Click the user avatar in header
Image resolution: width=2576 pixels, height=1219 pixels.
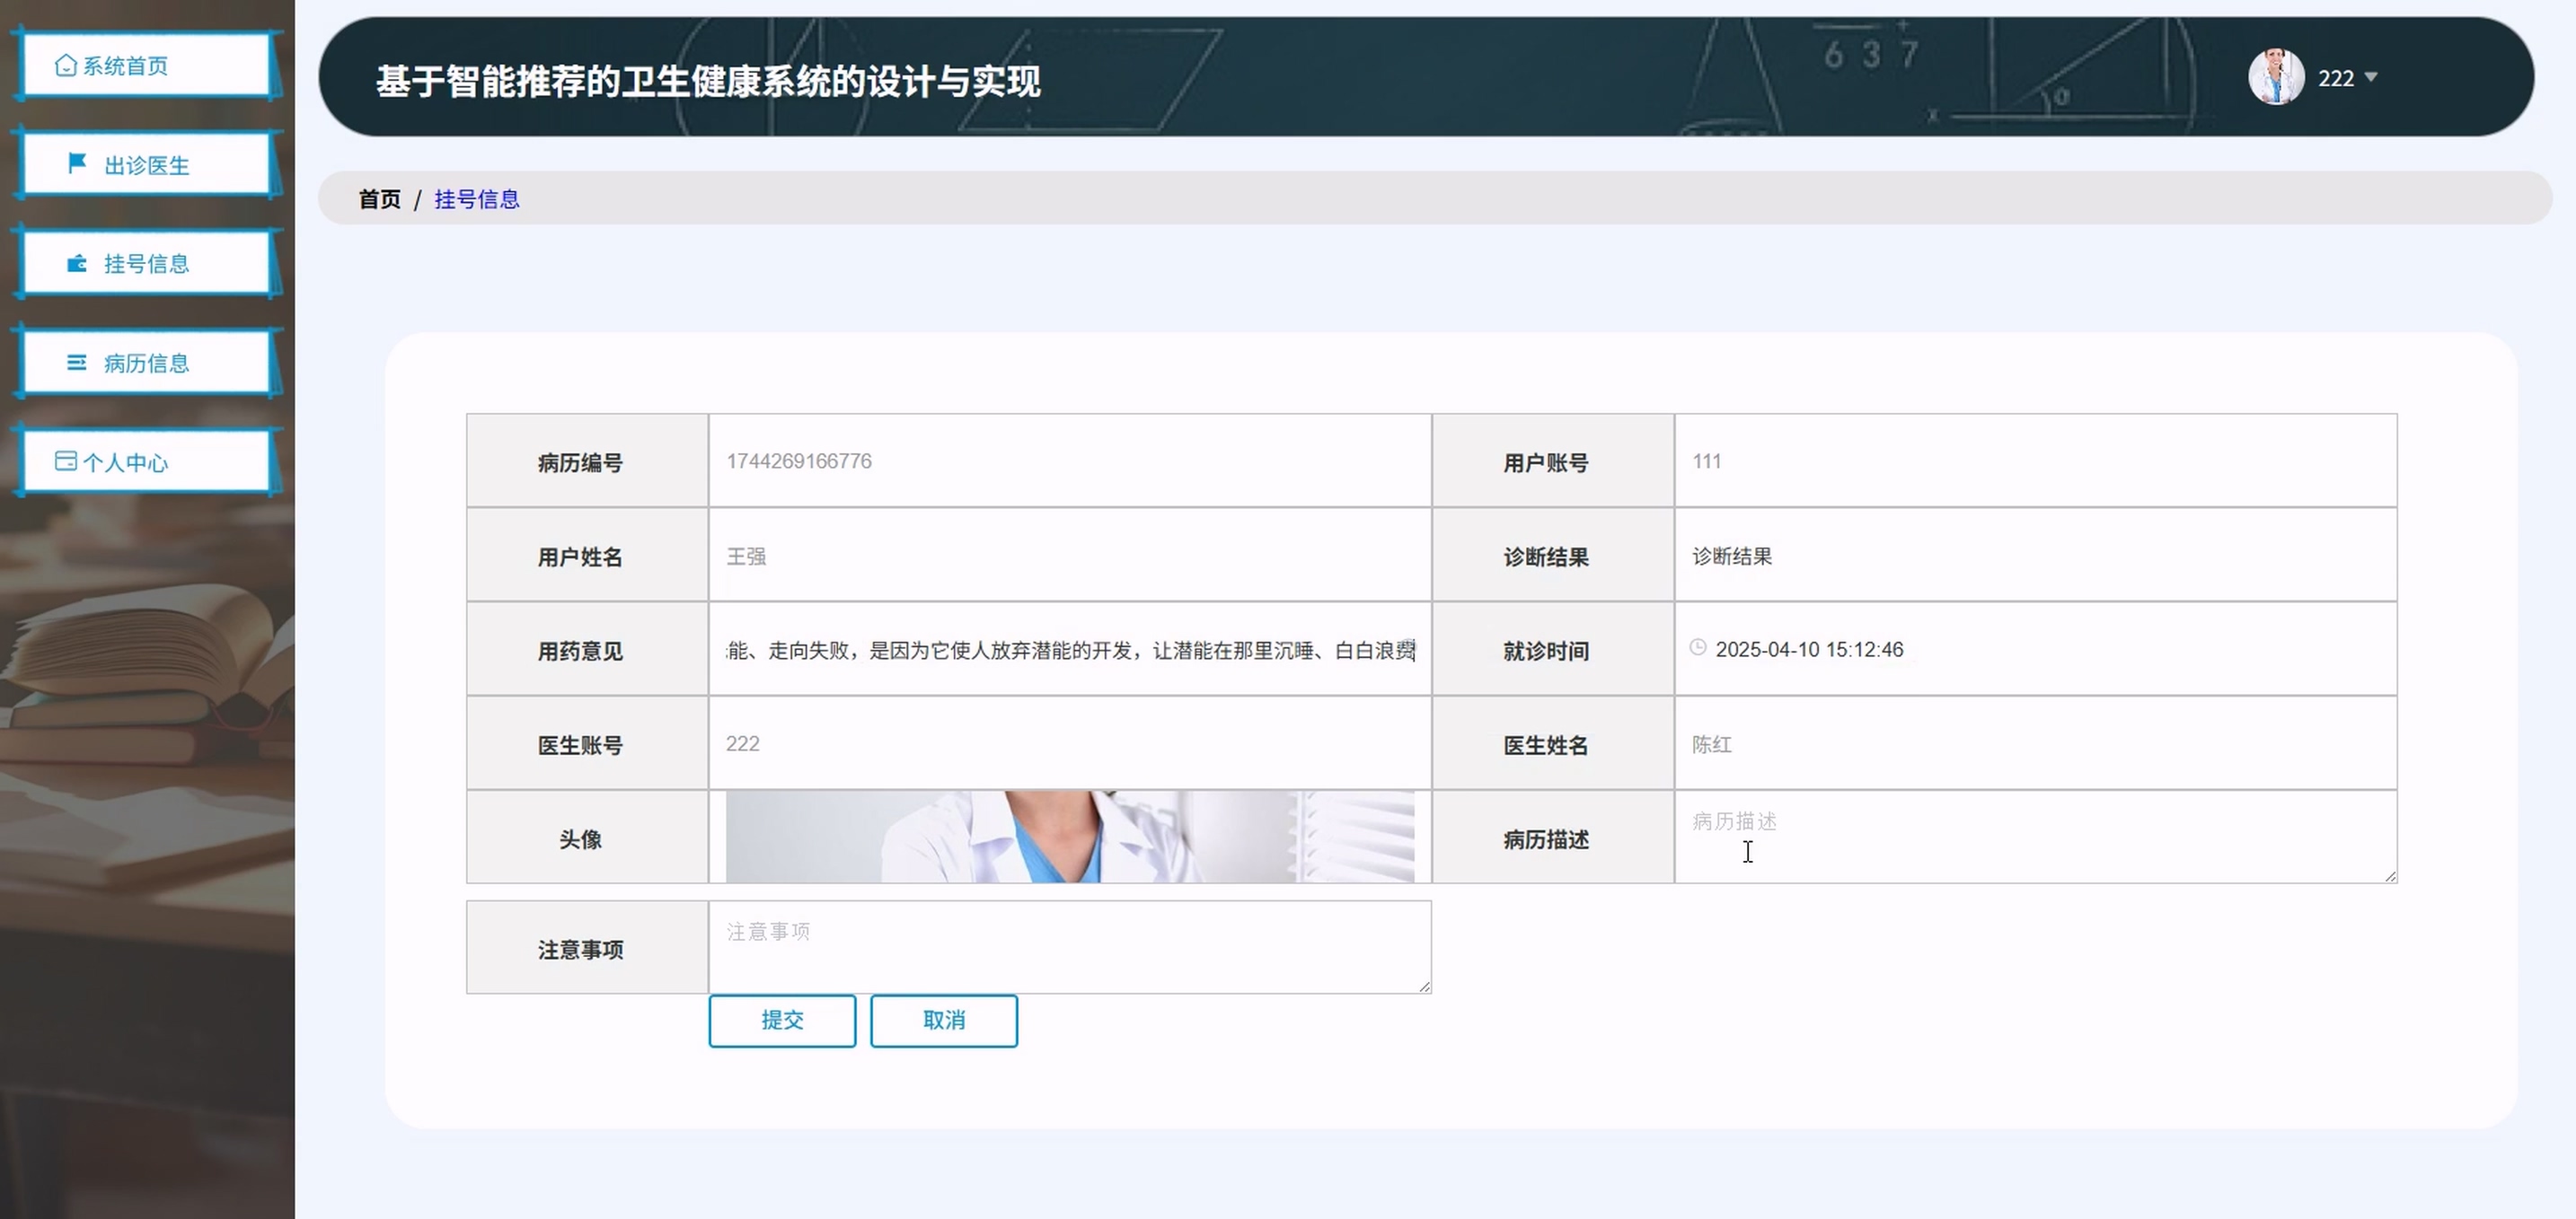(2276, 77)
